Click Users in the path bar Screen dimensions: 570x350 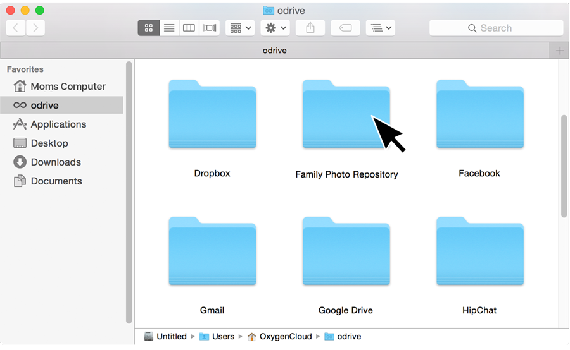point(217,337)
